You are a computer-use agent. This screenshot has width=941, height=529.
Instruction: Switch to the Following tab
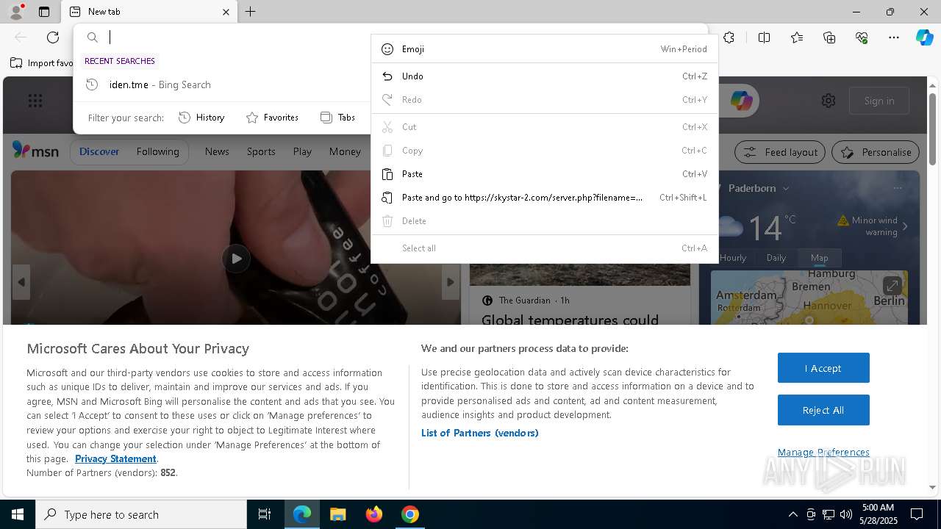point(157,151)
